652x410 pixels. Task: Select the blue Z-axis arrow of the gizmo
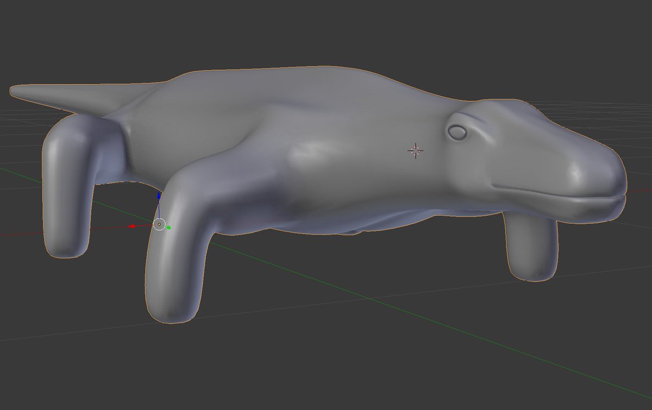159,195
